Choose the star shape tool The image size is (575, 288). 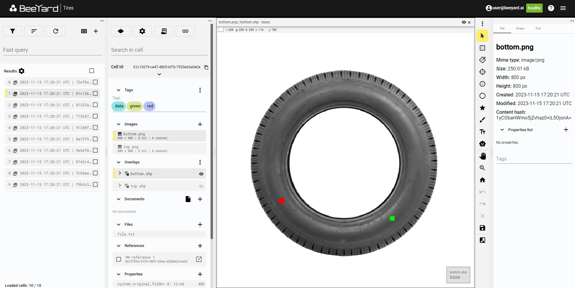pyautogui.click(x=482, y=108)
